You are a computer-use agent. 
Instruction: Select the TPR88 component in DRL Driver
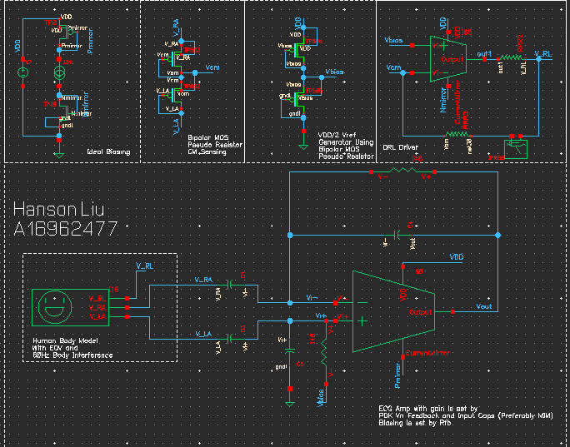[x=516, y=148]
